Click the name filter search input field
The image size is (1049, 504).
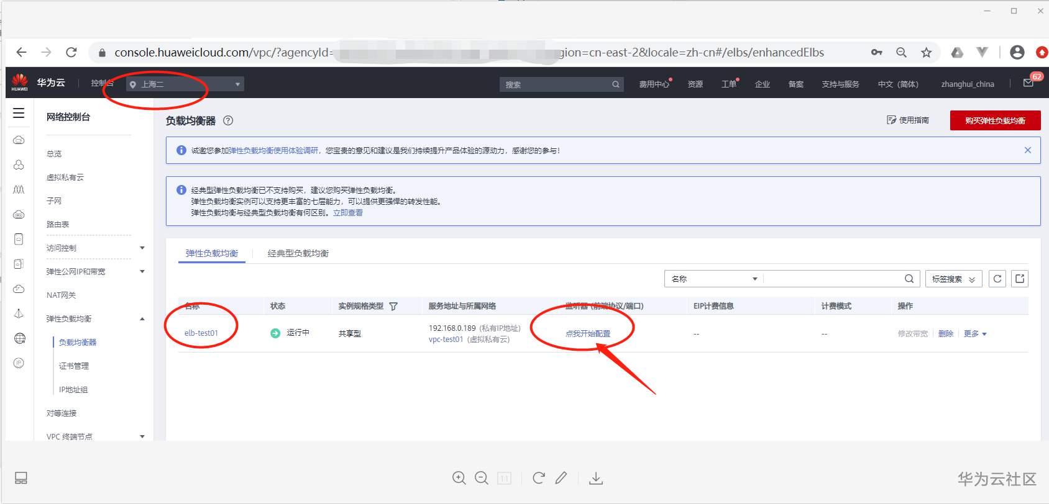coord(833,279)
